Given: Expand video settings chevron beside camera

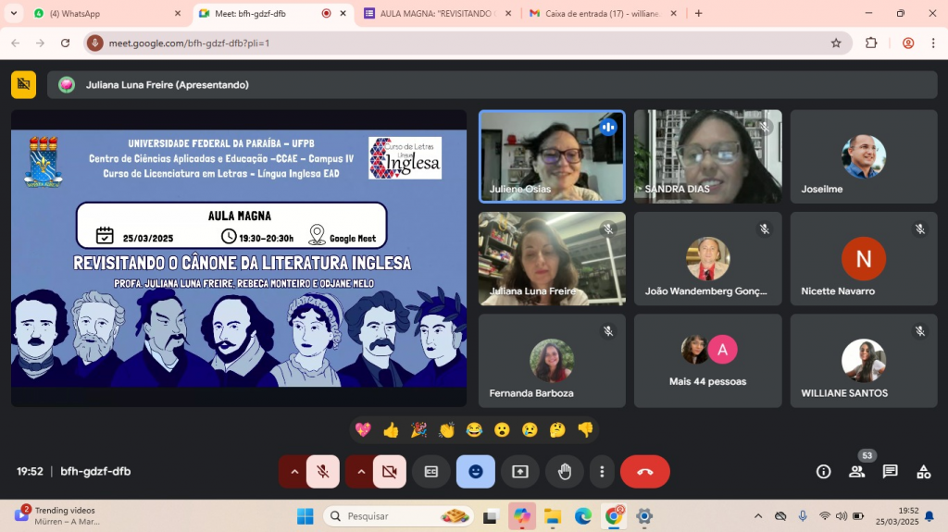Looking at the screenshot, I should [361, 472].
